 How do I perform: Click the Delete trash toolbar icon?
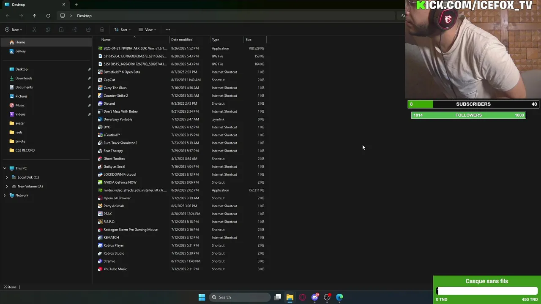[102, 30]
